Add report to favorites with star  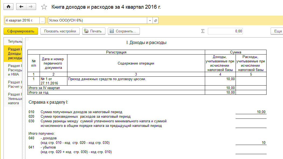click(44, 7)
